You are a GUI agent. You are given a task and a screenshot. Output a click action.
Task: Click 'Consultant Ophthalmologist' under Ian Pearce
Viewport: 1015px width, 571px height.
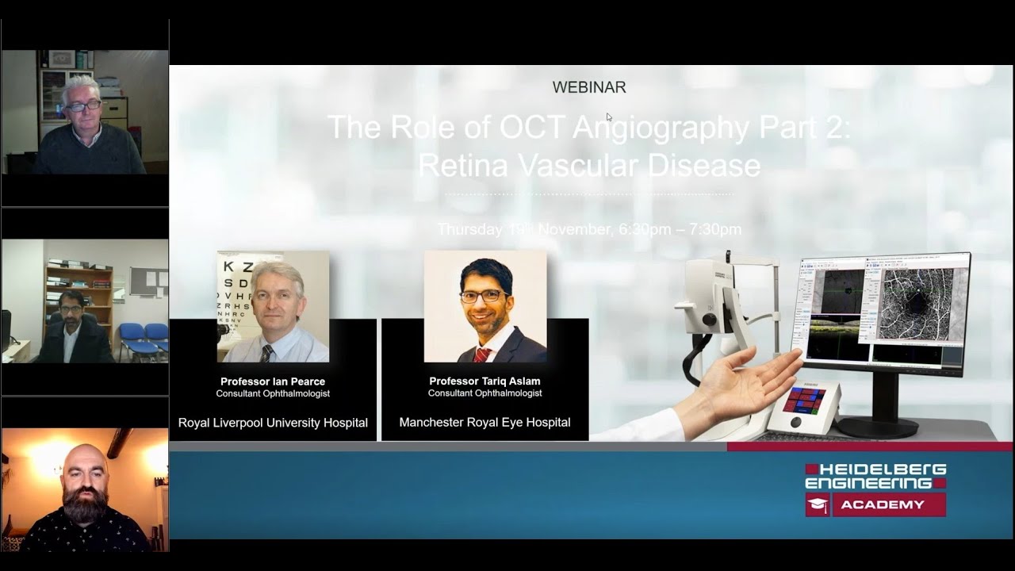click(x=273, y=393)
